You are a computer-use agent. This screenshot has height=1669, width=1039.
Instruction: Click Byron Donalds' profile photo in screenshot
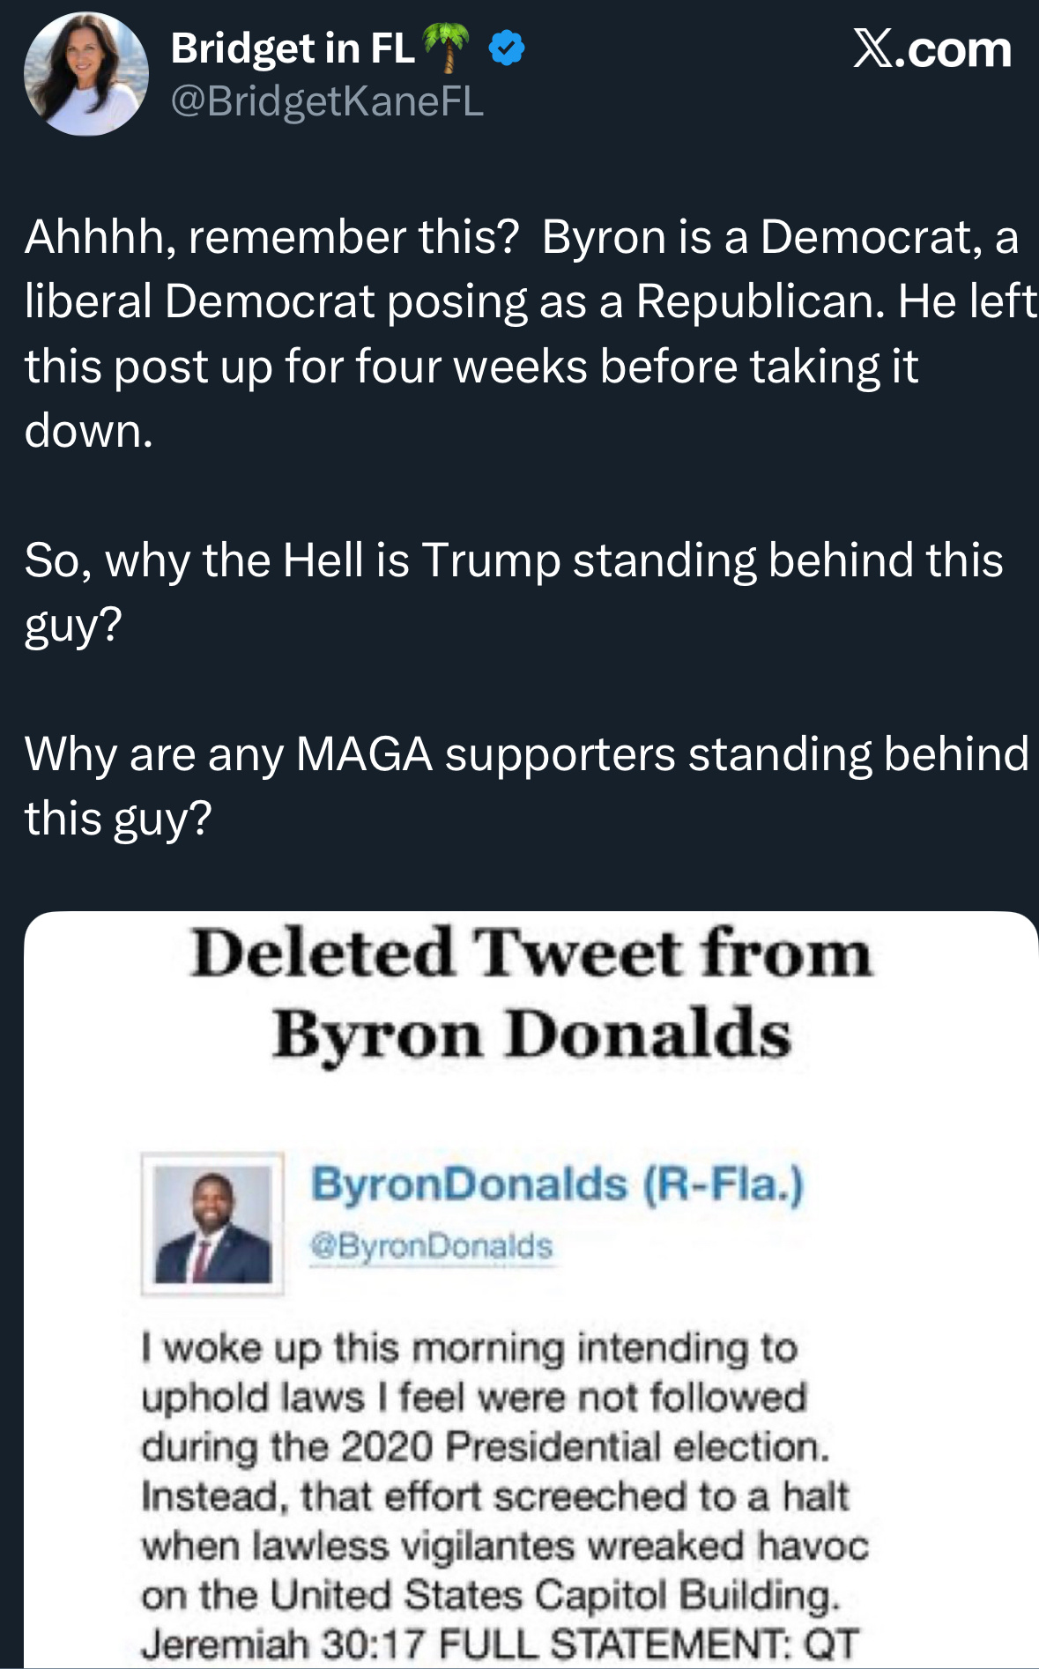point(212,1224)
